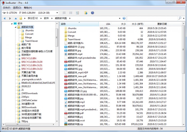Click the status bar text 选定文件夹内的物件 : 54

150,129
